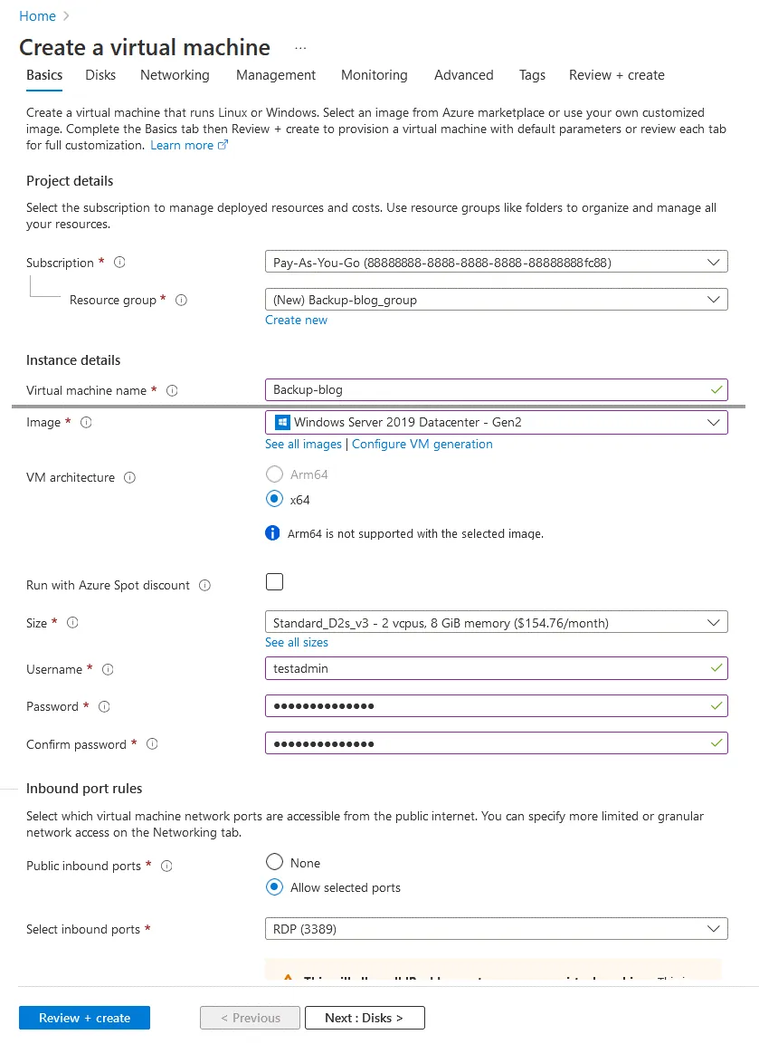This screenshot has width=759, height=1044.
Task: Click the info icon beside Username
Action: [108, 669]
